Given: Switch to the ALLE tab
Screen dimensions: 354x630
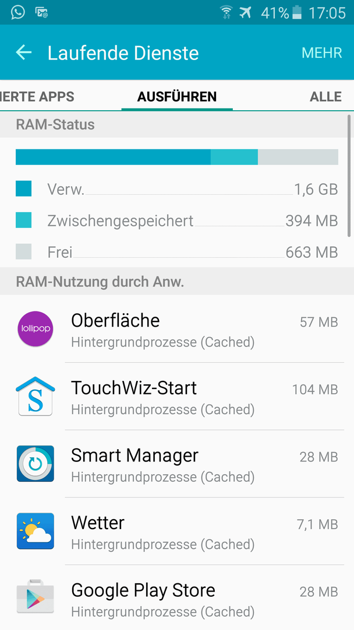Looking at the screenshot, I should (325, 96).
